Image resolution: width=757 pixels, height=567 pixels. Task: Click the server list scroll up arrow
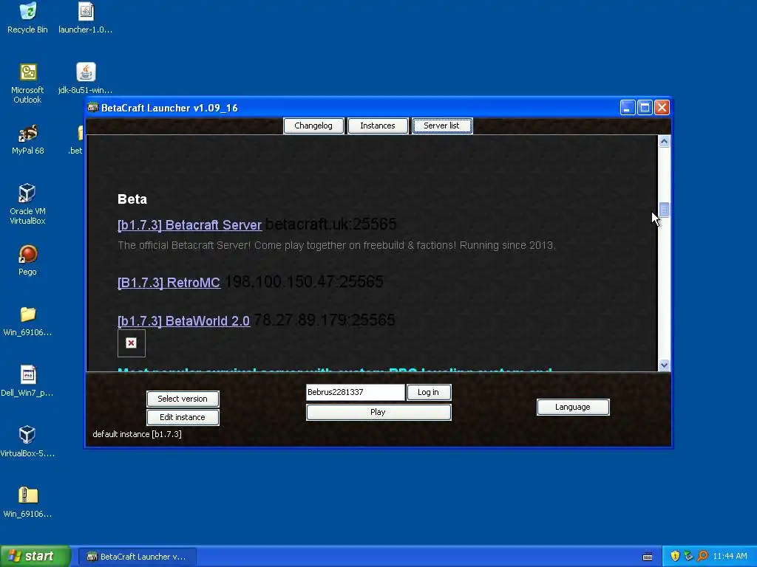(x=665, y=142)
